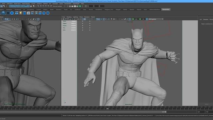Click the eye icon on the RenderMan shelf
Viewport: 213px width, 120px height.
17,13
